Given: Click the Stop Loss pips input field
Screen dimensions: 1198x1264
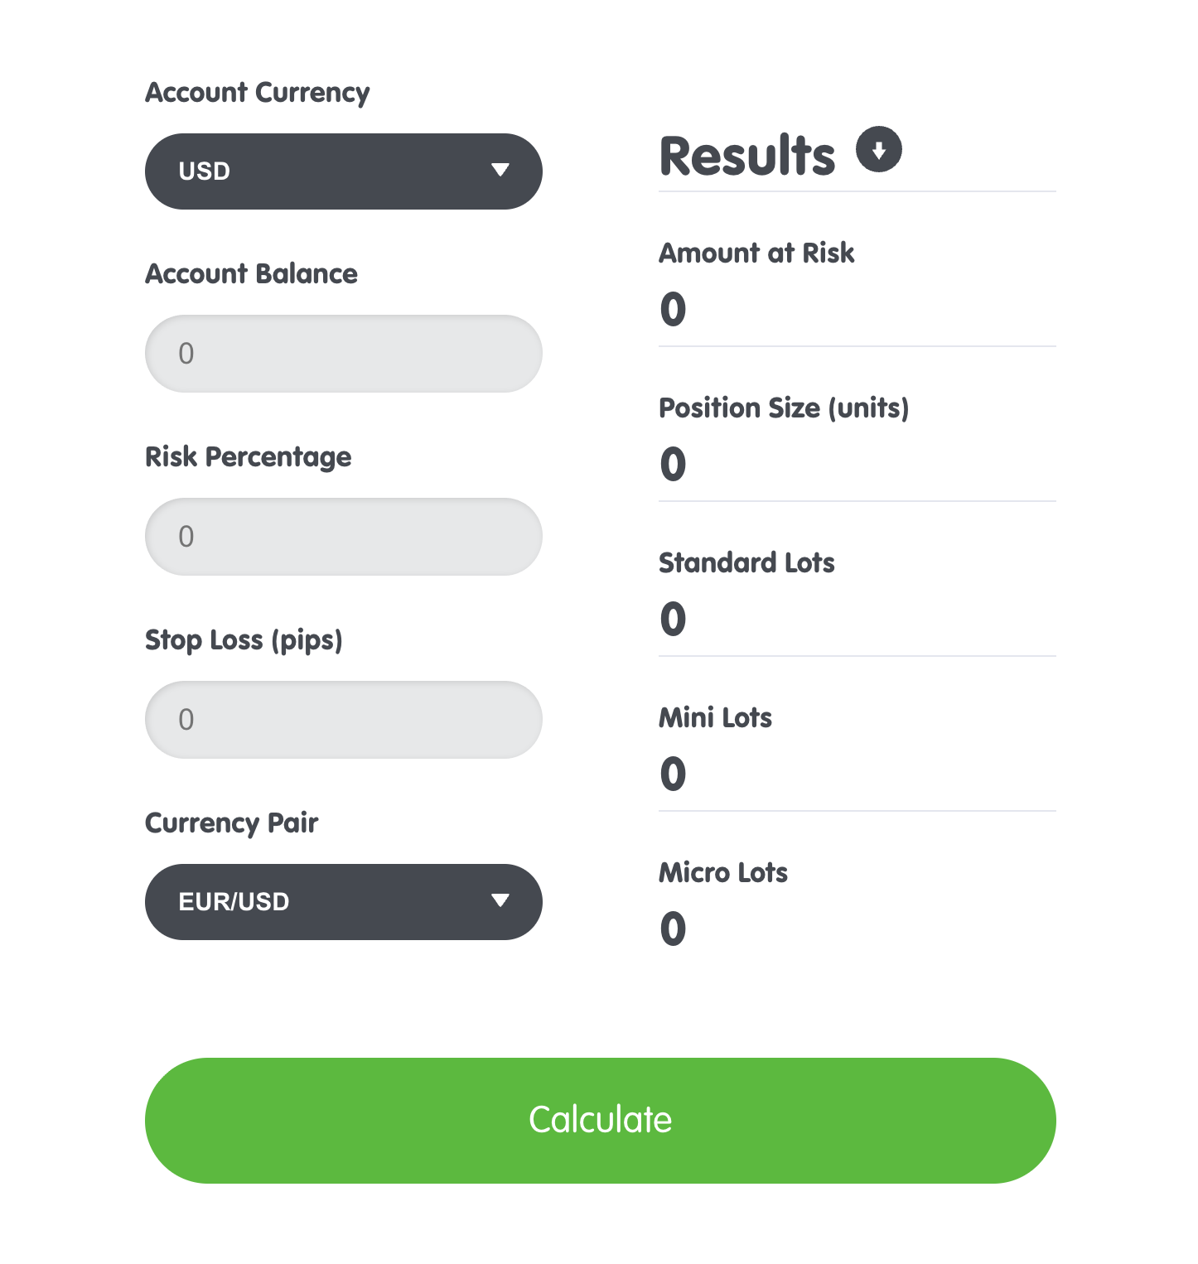Looking at the screenshot, I should click(x=343, y=719).
